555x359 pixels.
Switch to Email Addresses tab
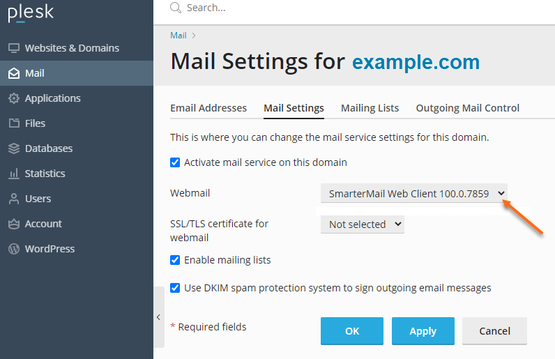pyautogui.click(x=208, y=108)
